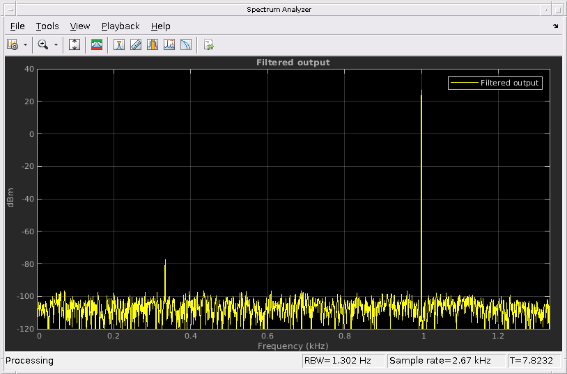Open the View menu

[80, 26]
